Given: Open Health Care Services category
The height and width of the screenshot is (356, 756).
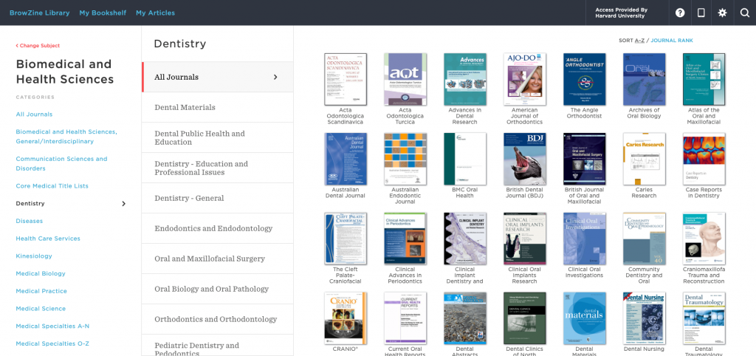Looking at the screenshot, I should coord(48,239).
